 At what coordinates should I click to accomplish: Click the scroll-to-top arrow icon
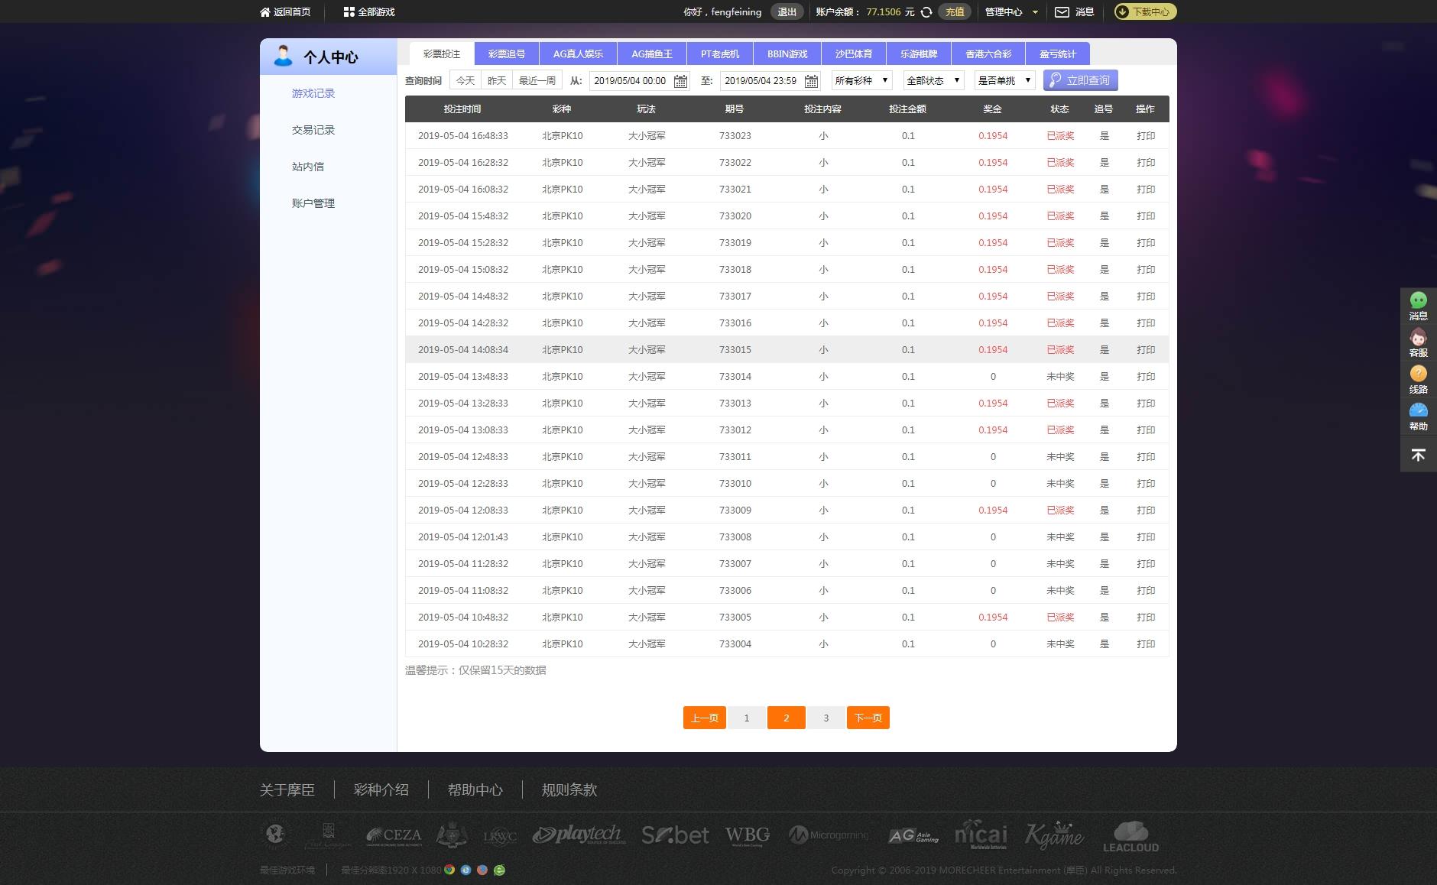[1418, 455]
